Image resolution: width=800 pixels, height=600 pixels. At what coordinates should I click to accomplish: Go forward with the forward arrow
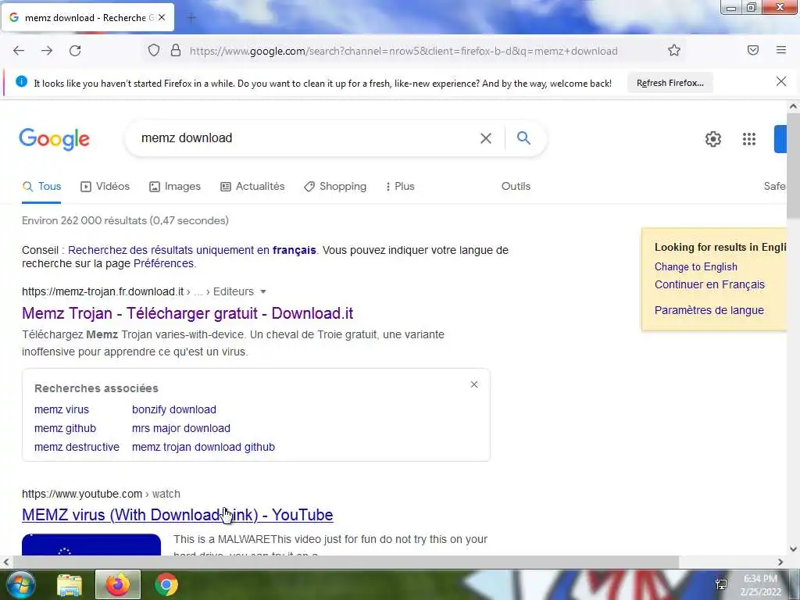coord(47,51)
